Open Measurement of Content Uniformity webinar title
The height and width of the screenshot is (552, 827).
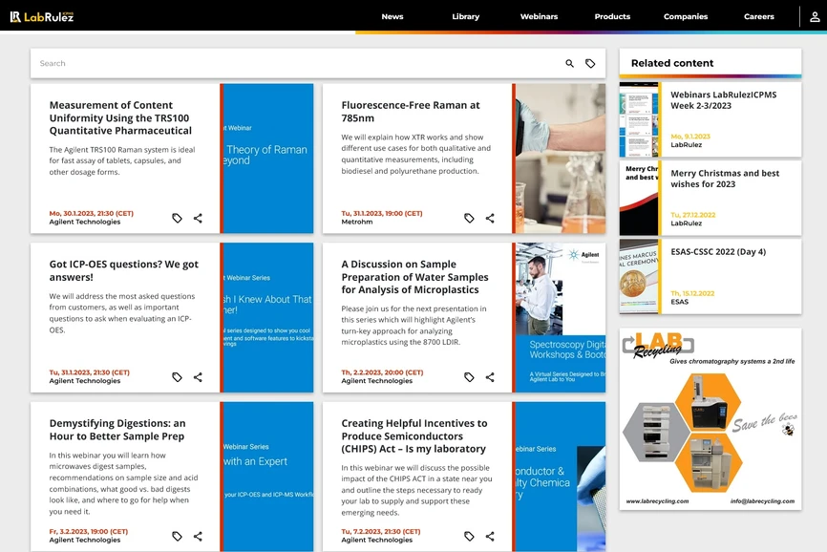coord(120,118)
